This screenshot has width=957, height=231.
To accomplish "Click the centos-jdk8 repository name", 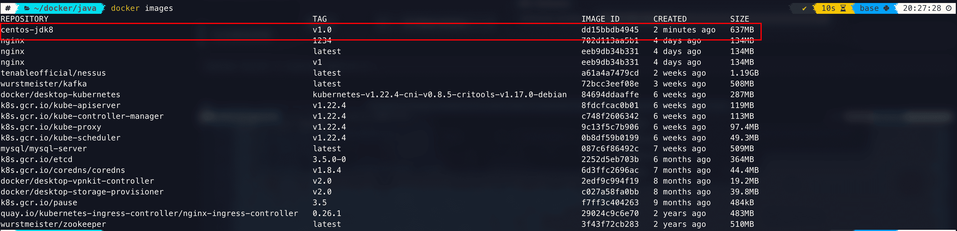I will pyautogui.click(x=27, y=30).
